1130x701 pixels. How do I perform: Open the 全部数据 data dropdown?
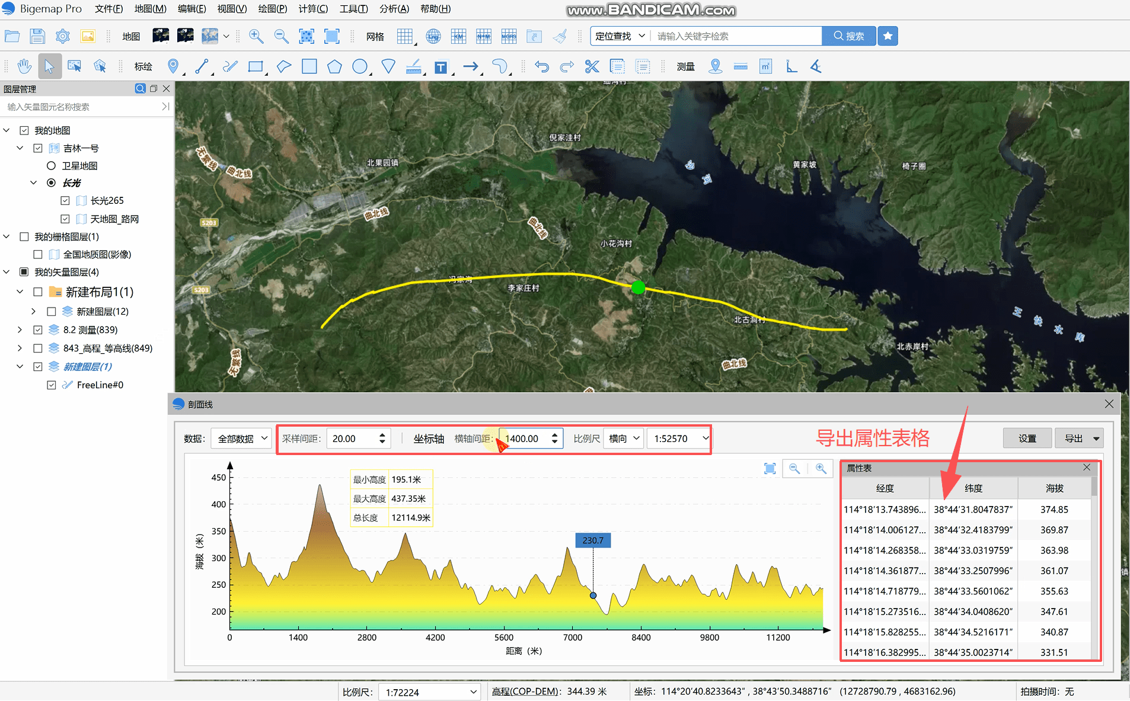point(241,438)
